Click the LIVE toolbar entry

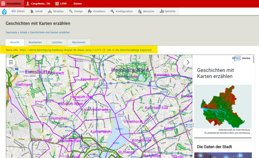[x=61, y=4]
